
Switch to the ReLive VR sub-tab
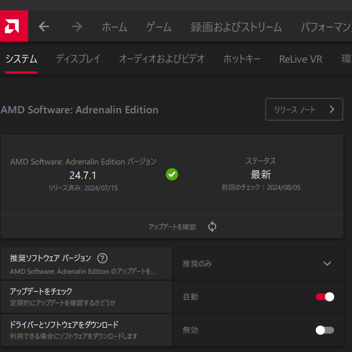tap(301, 59)
